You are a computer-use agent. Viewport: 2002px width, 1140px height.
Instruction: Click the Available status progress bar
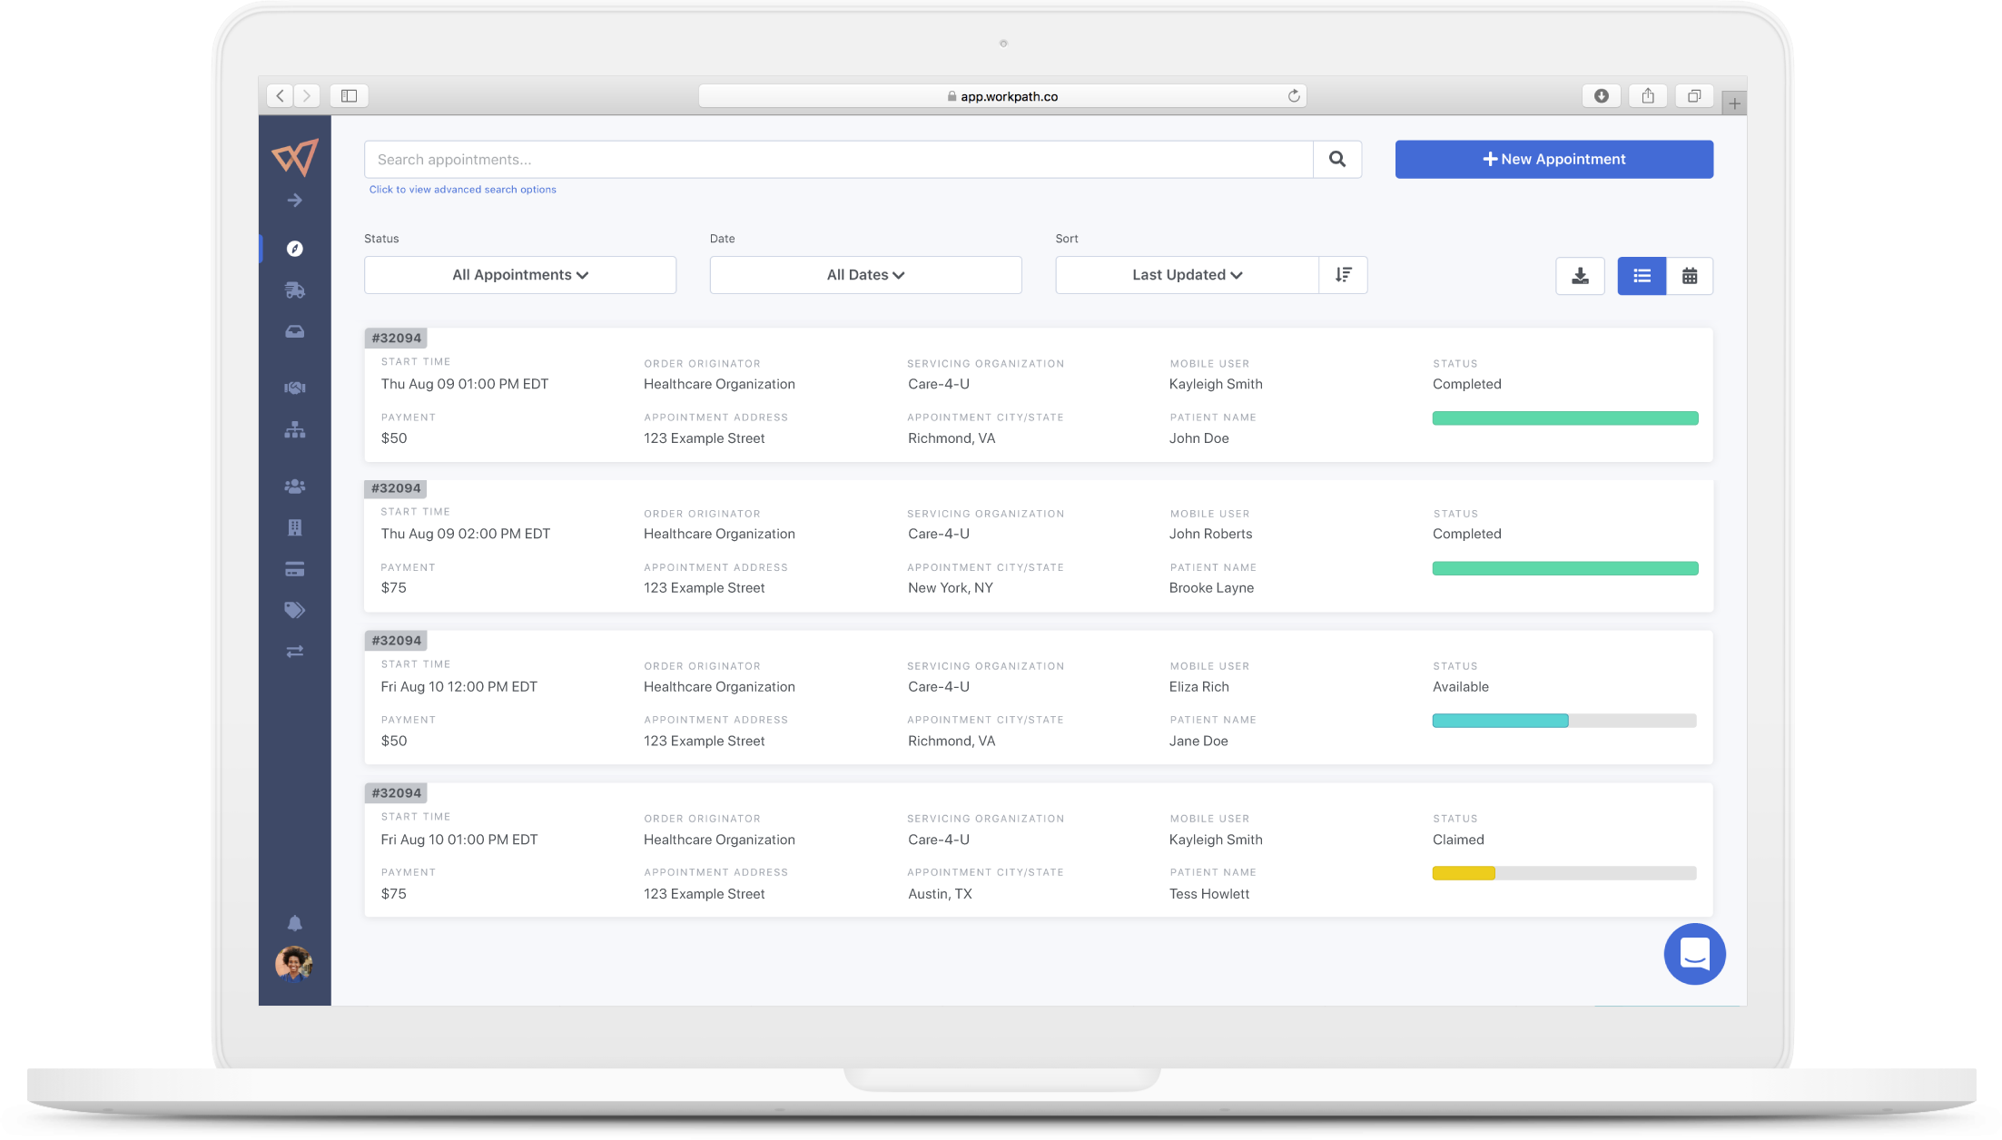pyautogui.click(x=1563, y=721)
